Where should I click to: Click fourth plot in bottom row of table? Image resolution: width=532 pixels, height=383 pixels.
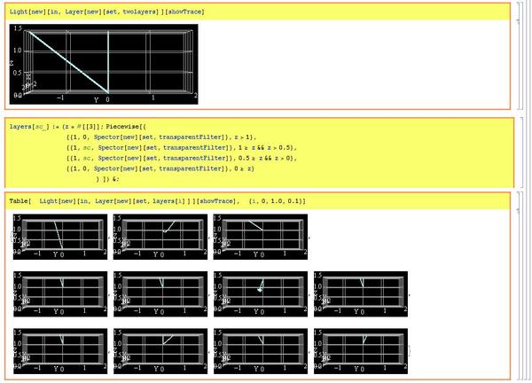(x=361, y=349)
